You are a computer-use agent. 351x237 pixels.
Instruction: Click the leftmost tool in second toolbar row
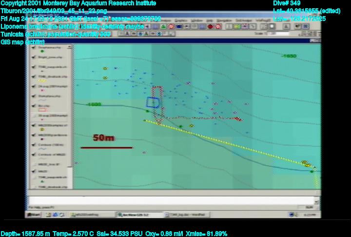(121, 34)
